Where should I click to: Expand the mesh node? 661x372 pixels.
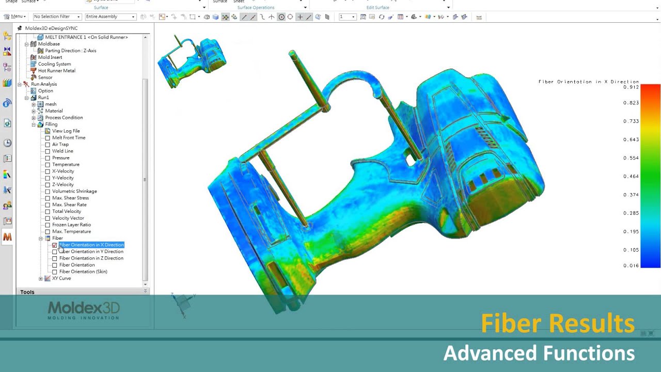34,104
